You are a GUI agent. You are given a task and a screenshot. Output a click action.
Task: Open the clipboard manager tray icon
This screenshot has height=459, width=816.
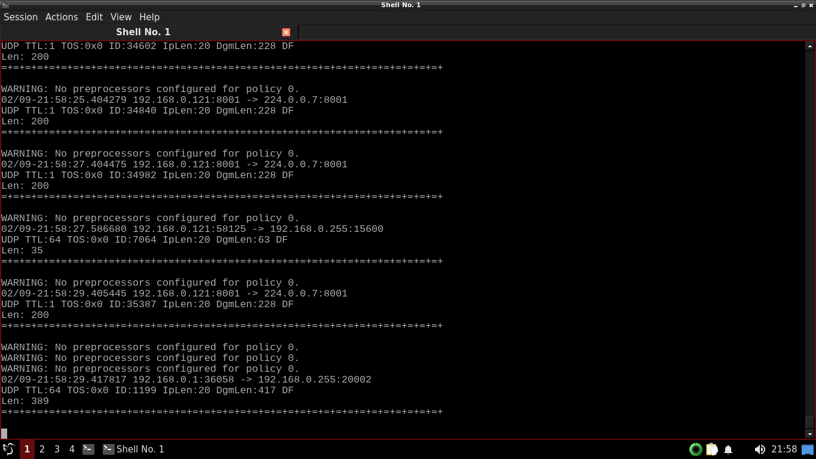(712, 449)
